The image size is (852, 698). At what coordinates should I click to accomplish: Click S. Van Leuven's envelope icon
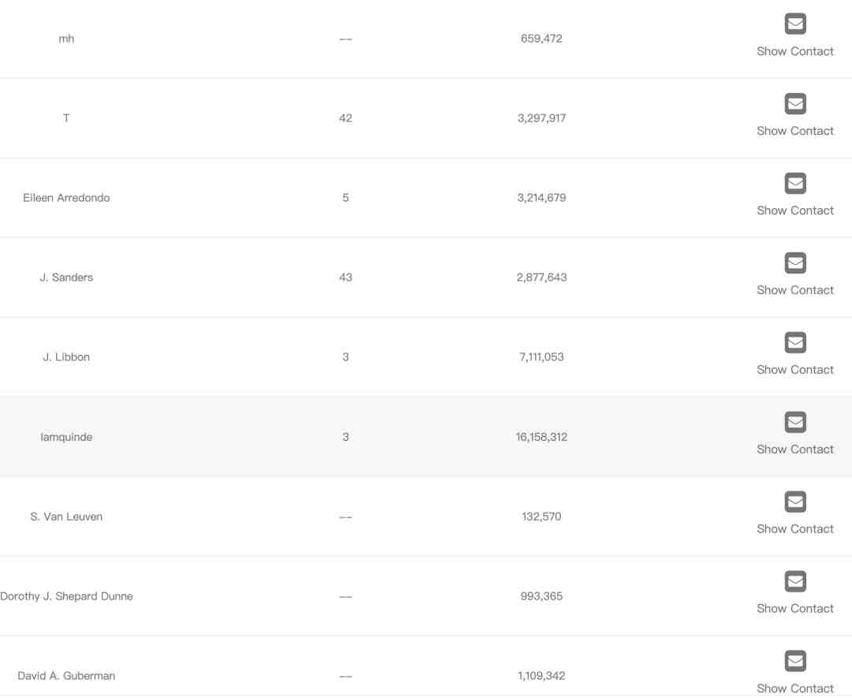click(x=795, y=502)
